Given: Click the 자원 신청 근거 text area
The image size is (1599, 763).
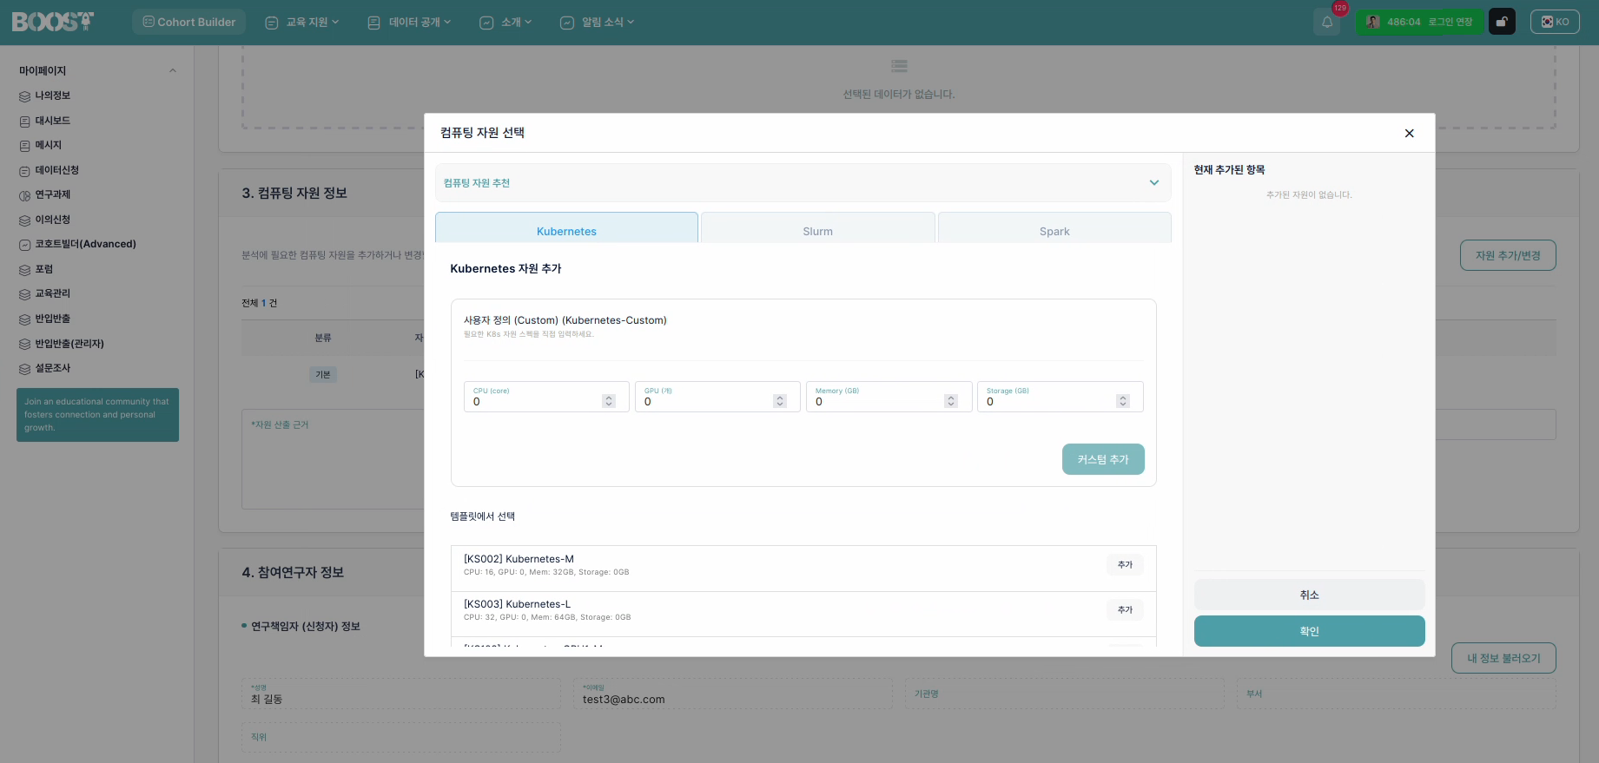Looking at the screenshot, I should 333,459.
